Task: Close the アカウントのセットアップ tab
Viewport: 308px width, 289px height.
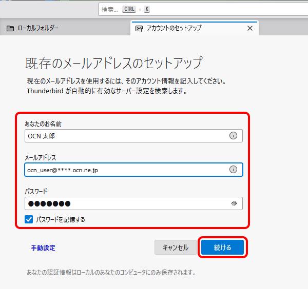Action: tap(250, 28)
